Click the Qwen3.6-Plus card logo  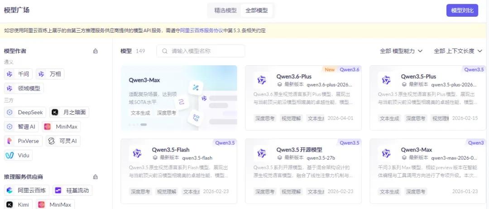coord(262,80)
